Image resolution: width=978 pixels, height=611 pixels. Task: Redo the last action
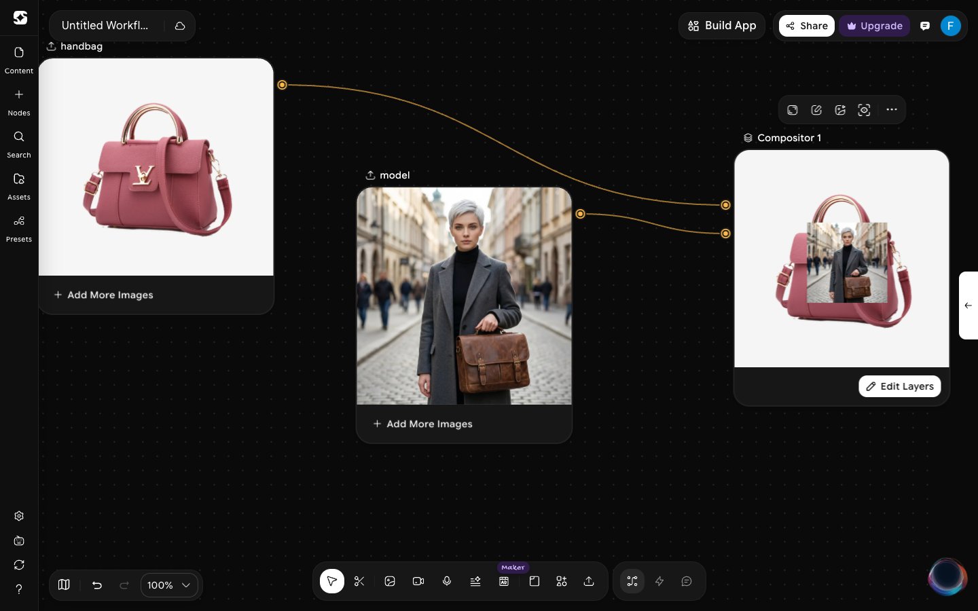[x=124, y=585]
